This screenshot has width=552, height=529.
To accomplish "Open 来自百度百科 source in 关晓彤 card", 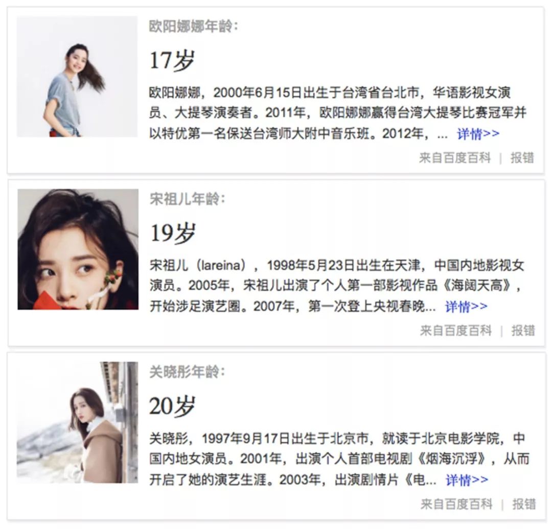I will 456,503.
